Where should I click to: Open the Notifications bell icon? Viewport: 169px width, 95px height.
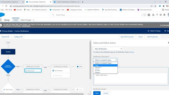(x=164, y=15)
